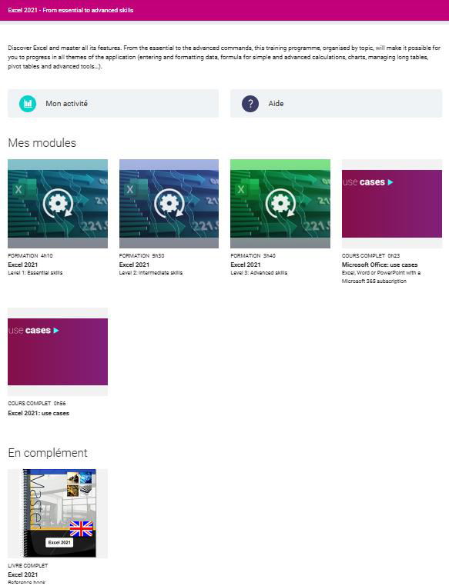
Task: Click the 'Mes modules' heading
Action: click(x=42, y=143)
